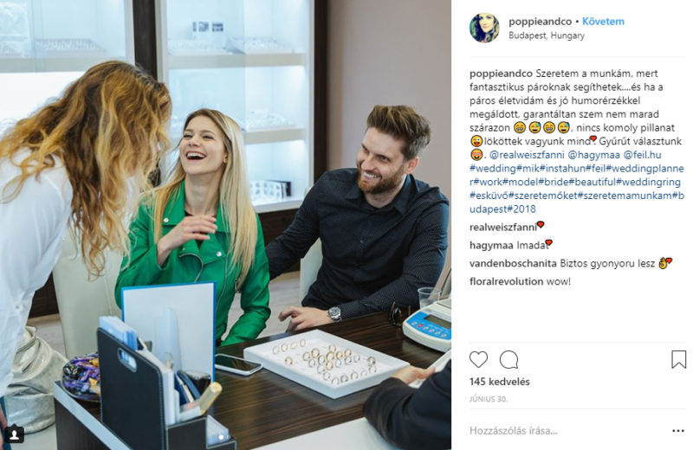Open @realweiszfanni mention in caption

pyautogui.click(x=527, y=155)
